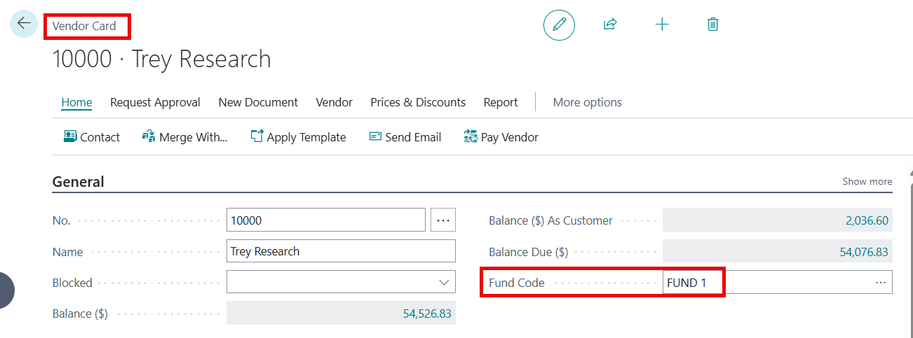Viewport: 913px width, 338px height.
Task: Open the Balance Due amount 54,076.83
Action: (864, 252)
